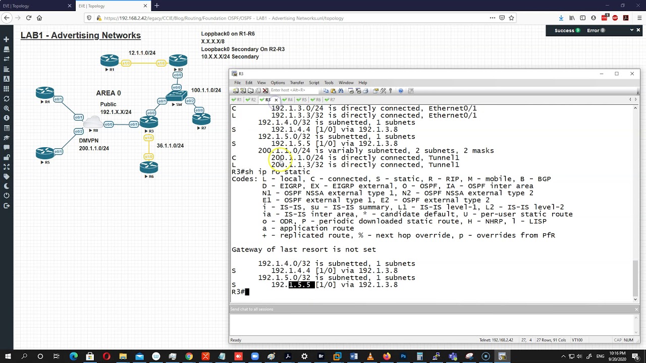Click the Find binoculars icon
Screen dimensions: 646x363
point(341,91)
